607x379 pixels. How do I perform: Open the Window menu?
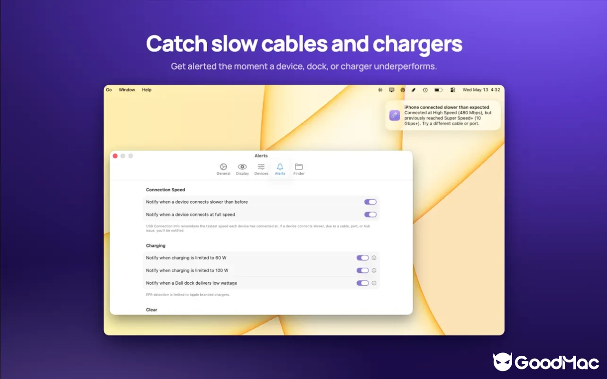[x=127, y=90]
